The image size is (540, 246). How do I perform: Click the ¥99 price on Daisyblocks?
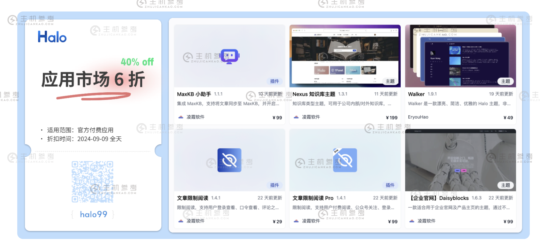508,221
